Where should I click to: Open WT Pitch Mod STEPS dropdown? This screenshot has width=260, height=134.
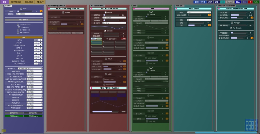click(114, 18)
